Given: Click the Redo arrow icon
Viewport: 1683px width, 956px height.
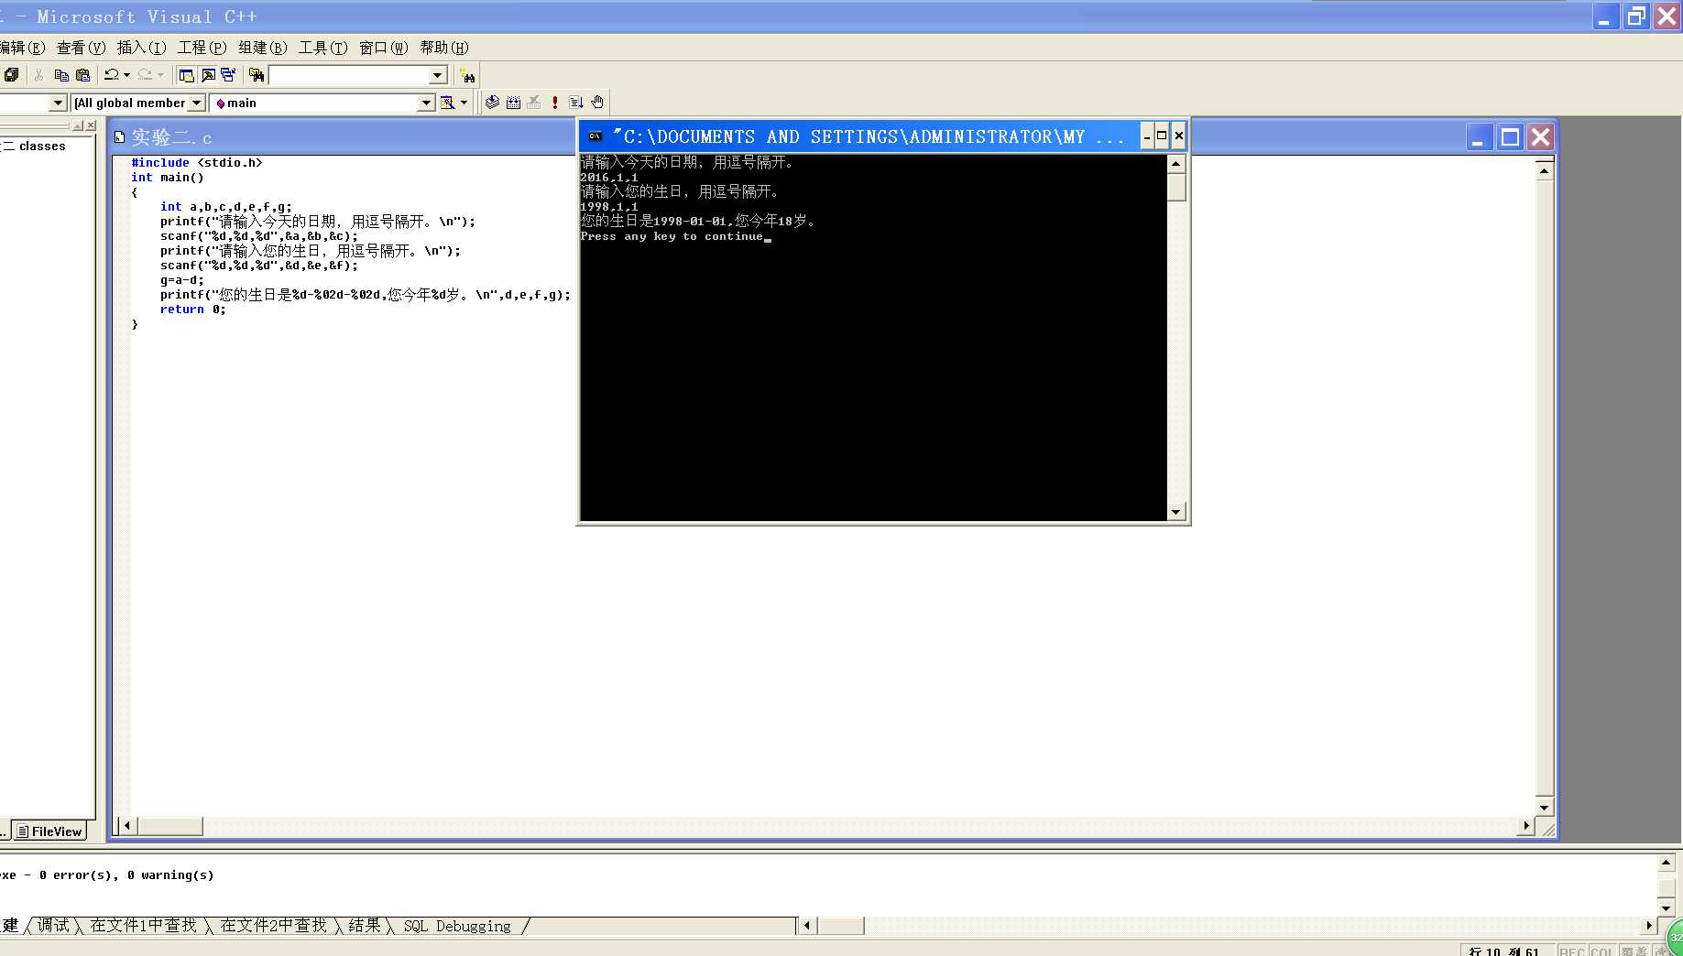Looking at the screenshot, I should pyautogui.click(x=145, y=75).
